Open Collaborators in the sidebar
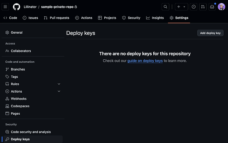Viewport: 228px width, 143px height. coord(33,51)
